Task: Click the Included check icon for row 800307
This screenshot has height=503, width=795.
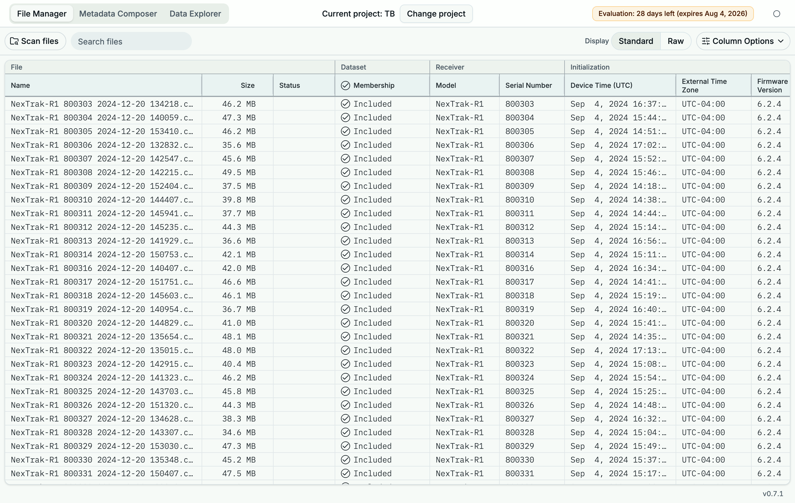Action: pos(345,159)
